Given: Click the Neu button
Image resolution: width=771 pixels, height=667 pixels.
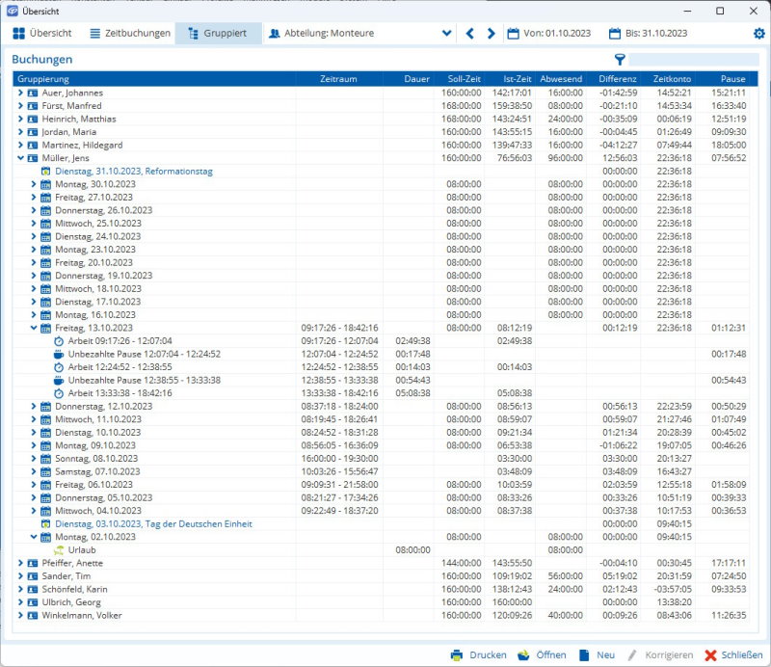Looking at the screenshot, I should point(597,654).
